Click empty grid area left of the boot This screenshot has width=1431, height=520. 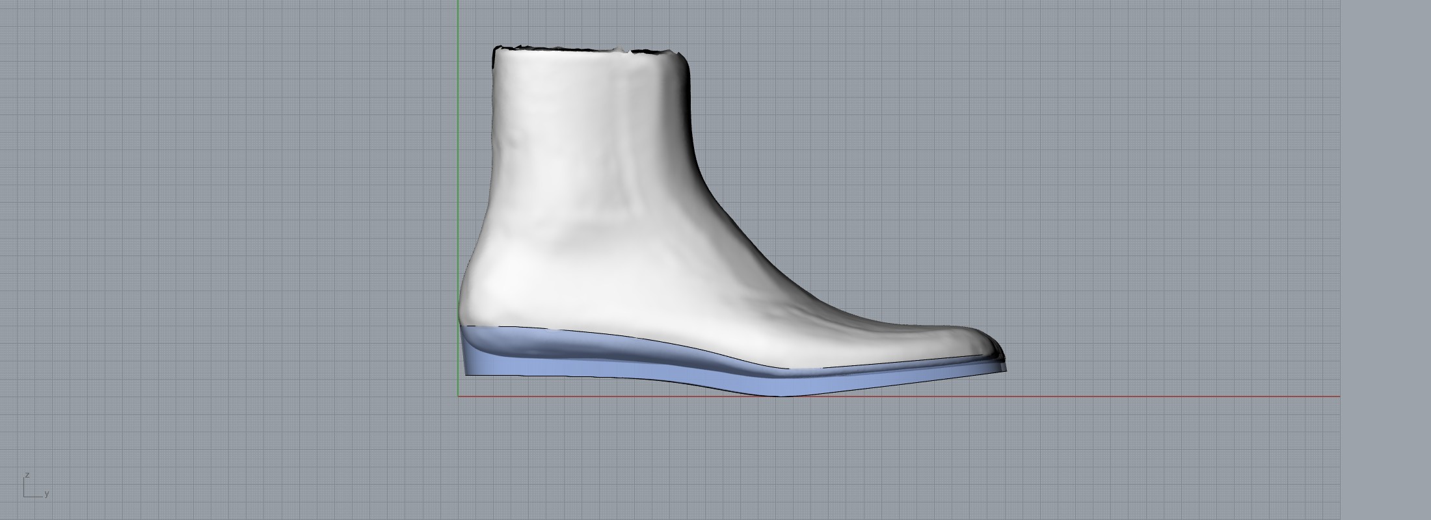click(228, 227)
